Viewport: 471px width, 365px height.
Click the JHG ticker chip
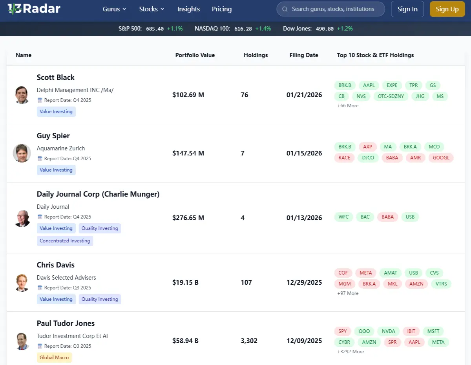420,96
